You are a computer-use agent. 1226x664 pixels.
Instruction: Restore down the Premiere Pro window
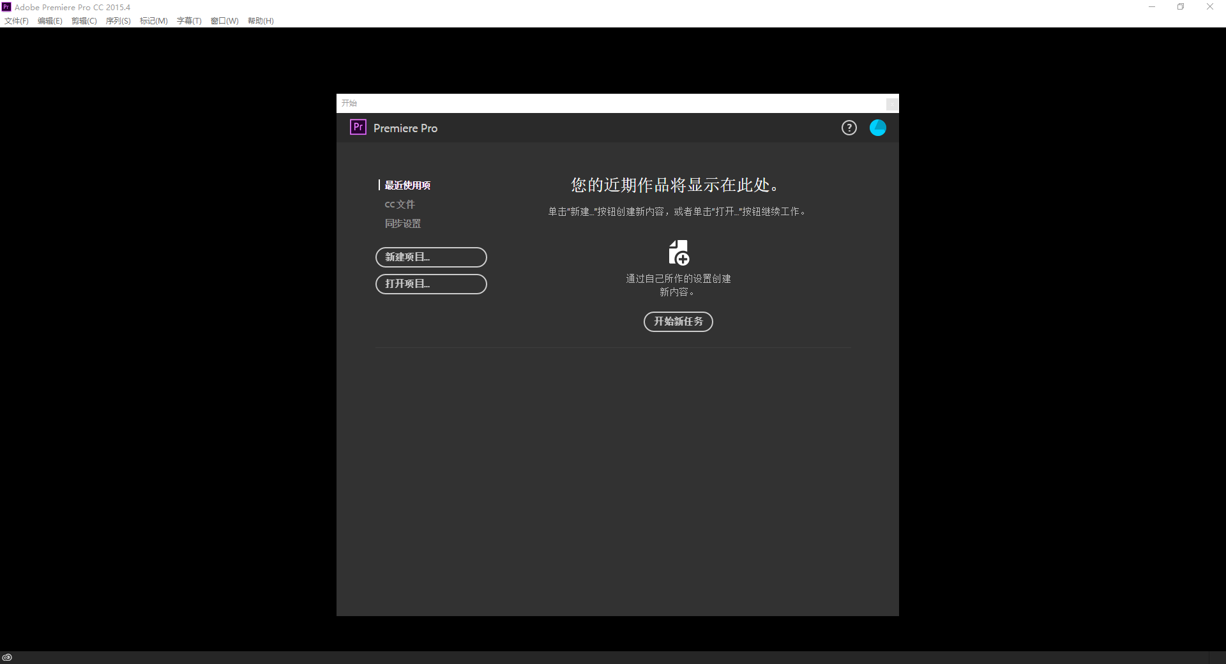[x=1181, y=7]
